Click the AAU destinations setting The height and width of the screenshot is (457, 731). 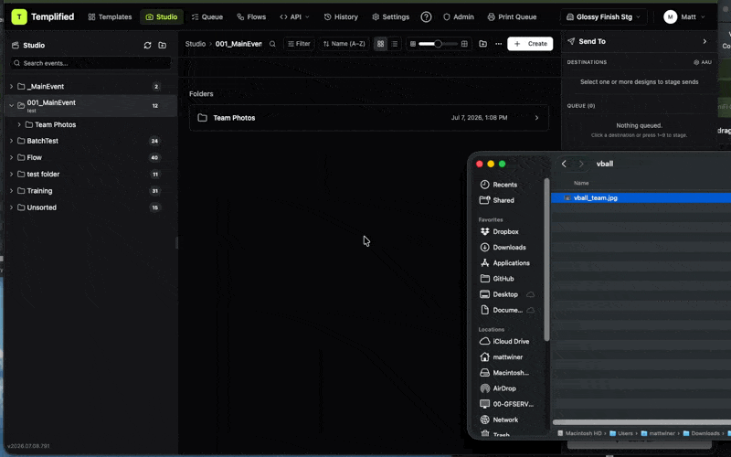tap(703, 62)
